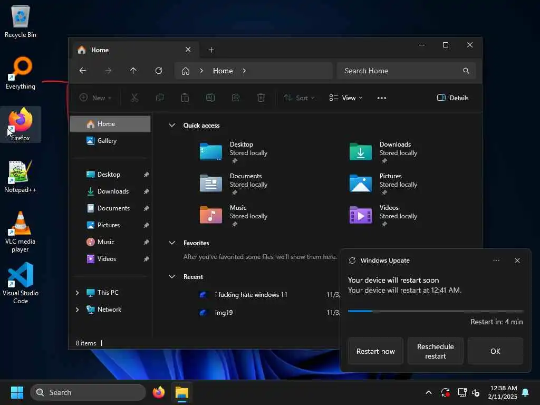This screenshot has width=540, height=405.
Task: Close the Home tab
Action: [188, 50]
